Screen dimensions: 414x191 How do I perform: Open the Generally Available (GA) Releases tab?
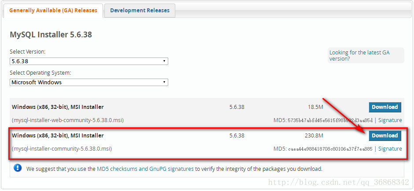(x=53, y=11)
